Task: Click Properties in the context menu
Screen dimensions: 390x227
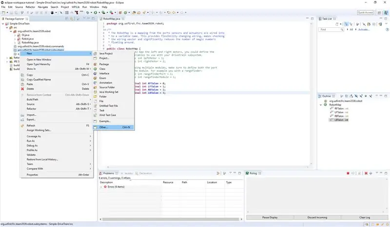Action: tap(57, 175)
